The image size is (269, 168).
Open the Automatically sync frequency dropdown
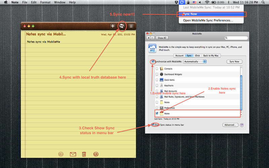(x=195, y=61)
